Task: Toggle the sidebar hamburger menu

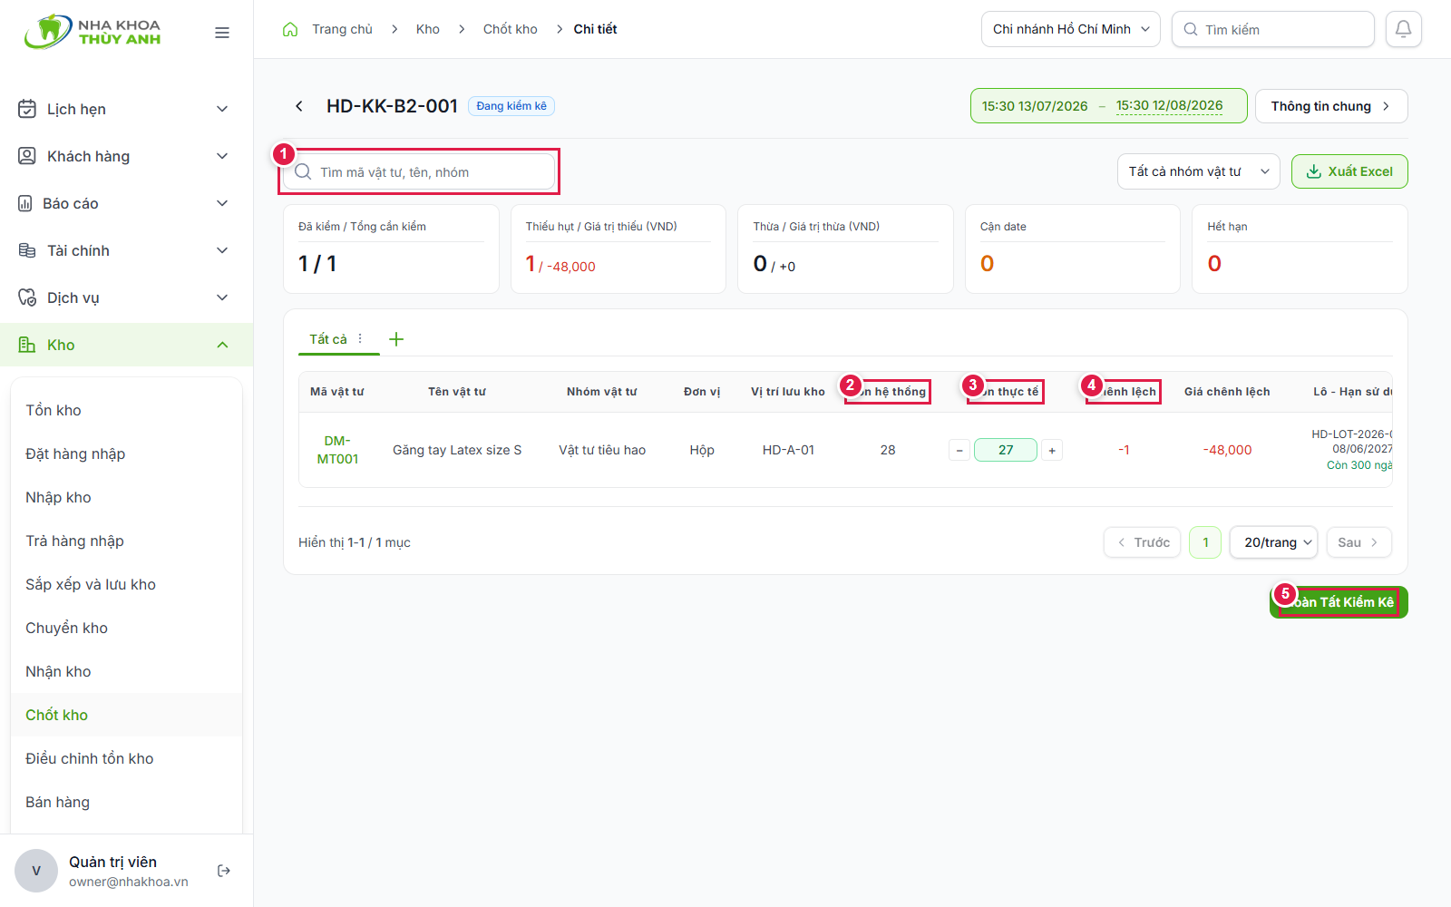Action: pyautogui.click(x=222, y=33)
